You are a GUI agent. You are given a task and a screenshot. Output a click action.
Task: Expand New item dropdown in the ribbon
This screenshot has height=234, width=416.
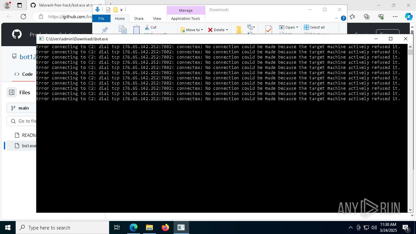(251, 27)
